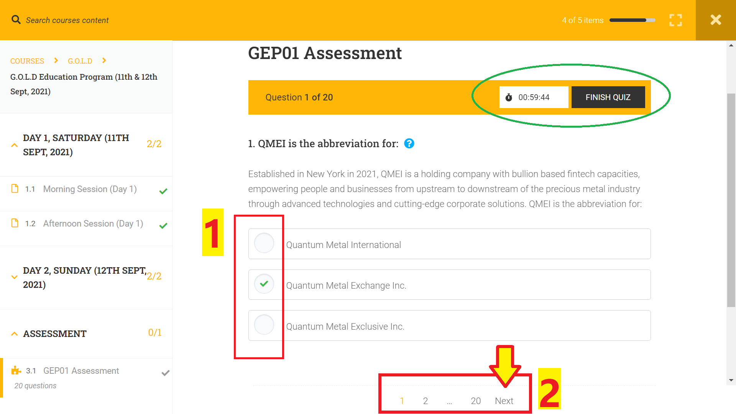The image size is (736, 414).
Task: Go to question page 2
Action: tap(425, 401)
